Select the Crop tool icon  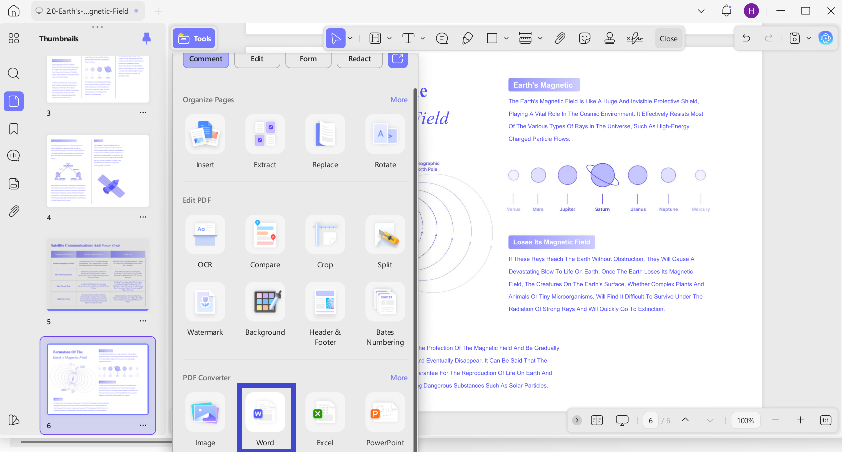click(325, 234)
